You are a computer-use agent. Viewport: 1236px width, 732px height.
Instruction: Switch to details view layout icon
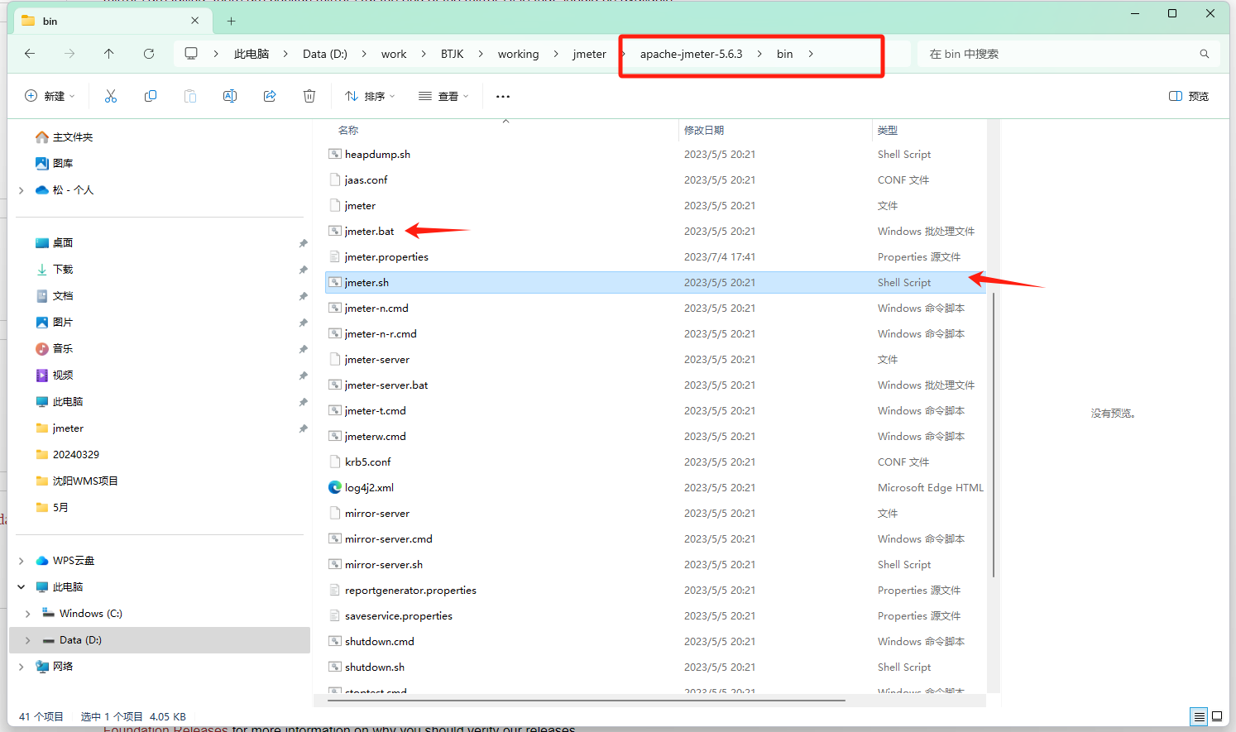click(1199, 716)
